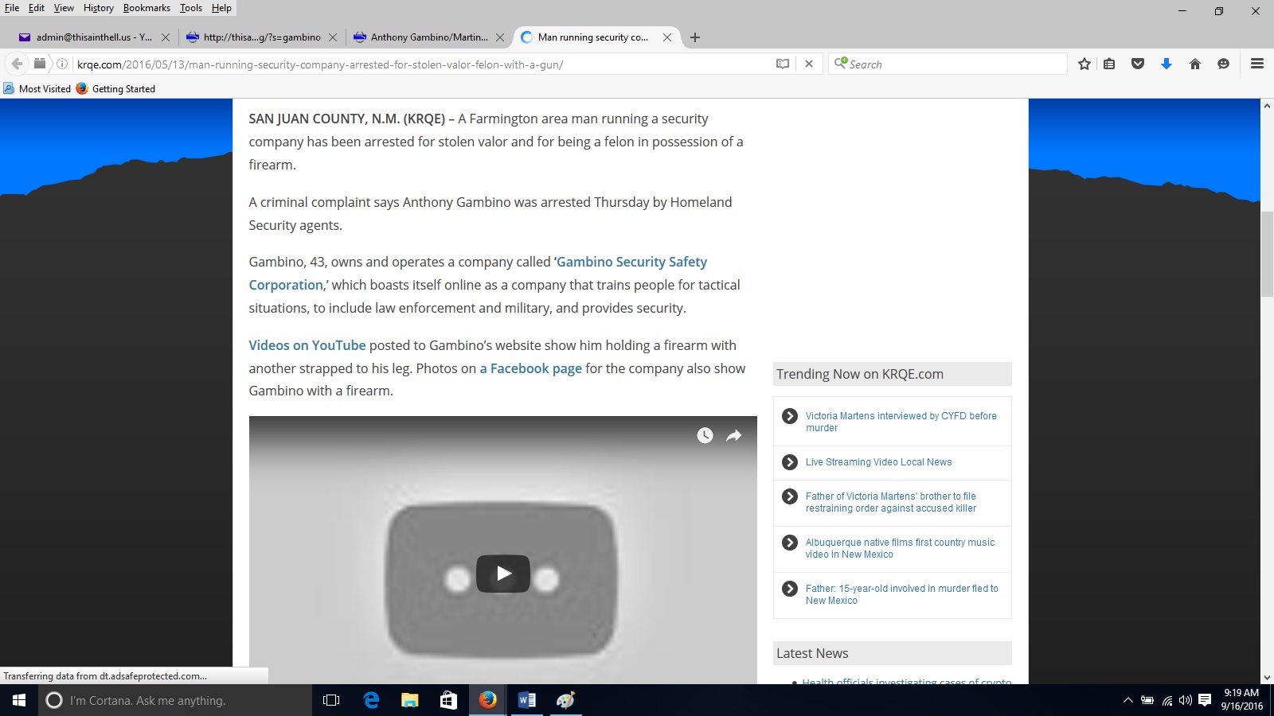The height and width of the screenshot is (716, 1274).
Task: Toggle Reader View in address bar
Action: coord(783,64)
